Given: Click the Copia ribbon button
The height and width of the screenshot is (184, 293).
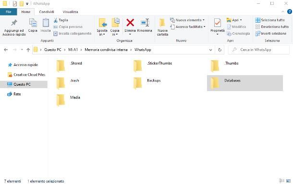Looking at the screenshot, I should [x=33, y=26].
